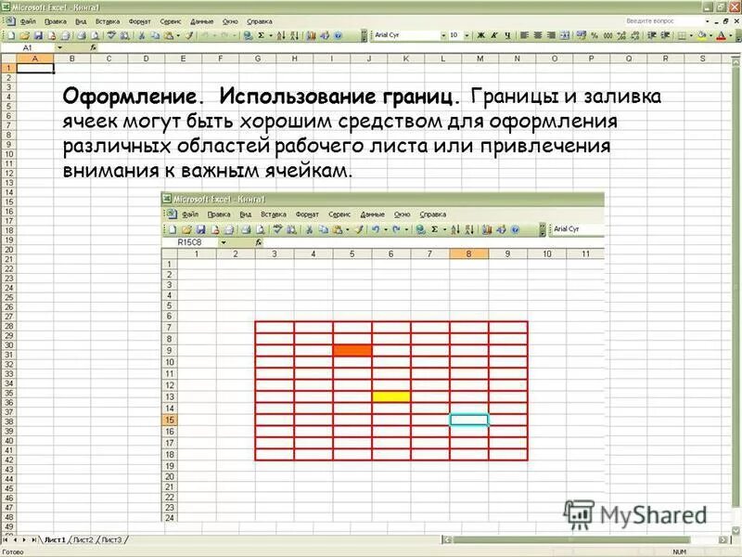Screen dimensions: 742x557
Task: Open a new workbook with the New icon
Action: tap(11, 37)
